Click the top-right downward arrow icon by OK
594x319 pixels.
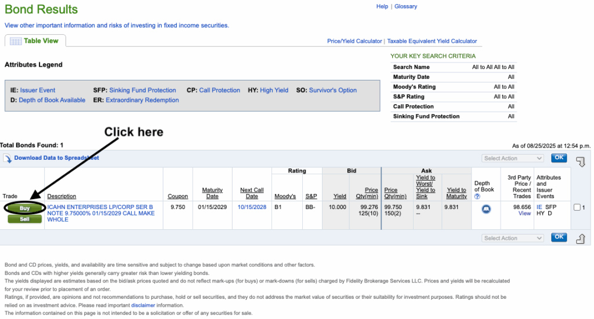click(x=580, y=162)
